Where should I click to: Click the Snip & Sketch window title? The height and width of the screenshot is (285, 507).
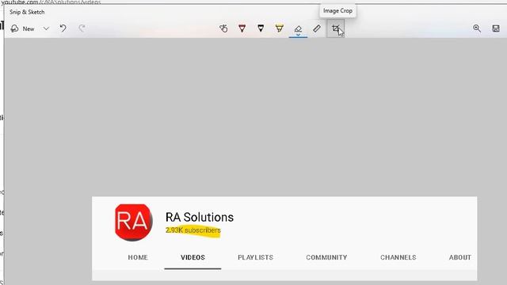27,12
